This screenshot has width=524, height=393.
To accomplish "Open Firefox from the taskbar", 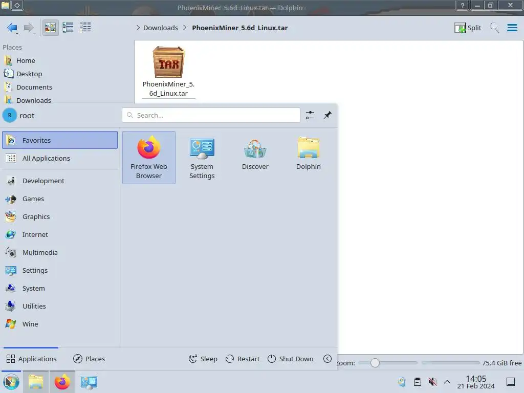I will click(62, 382).
